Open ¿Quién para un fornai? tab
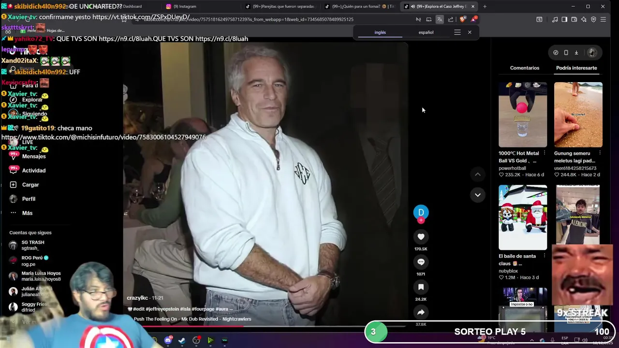The height and width of the screenshot is (348, 619). pos(361,6)
